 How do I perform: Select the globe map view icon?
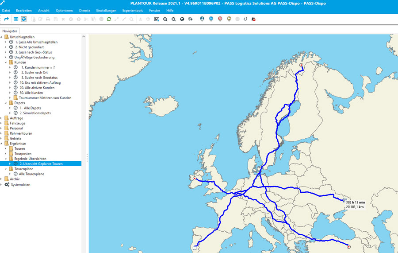23,19
